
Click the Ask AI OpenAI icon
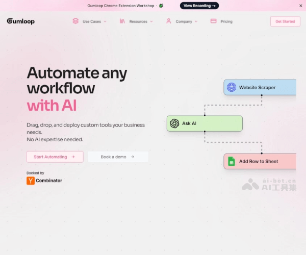pos(174,123)
